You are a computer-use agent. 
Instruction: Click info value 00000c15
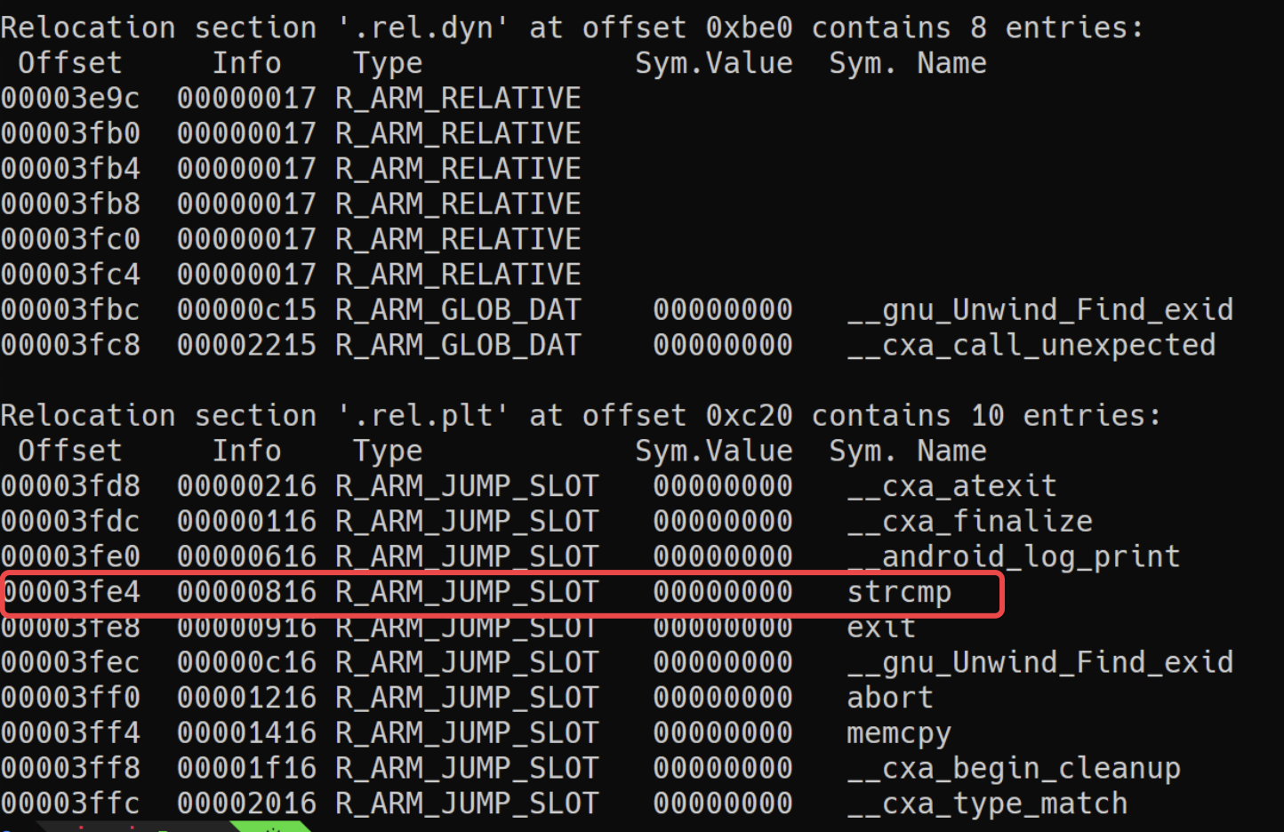point(247,310)
